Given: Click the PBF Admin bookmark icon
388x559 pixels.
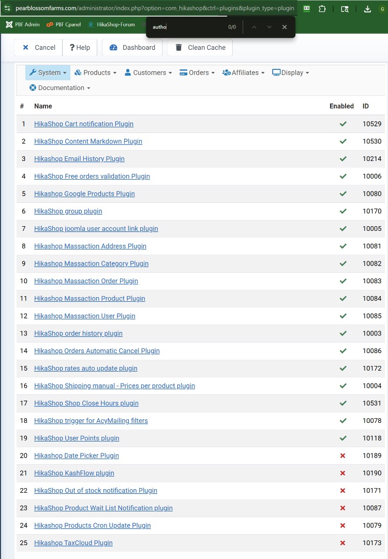Looking at the screenshot, I should [9, 24].
